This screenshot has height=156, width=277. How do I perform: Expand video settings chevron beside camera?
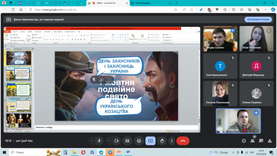coord(109,141)
